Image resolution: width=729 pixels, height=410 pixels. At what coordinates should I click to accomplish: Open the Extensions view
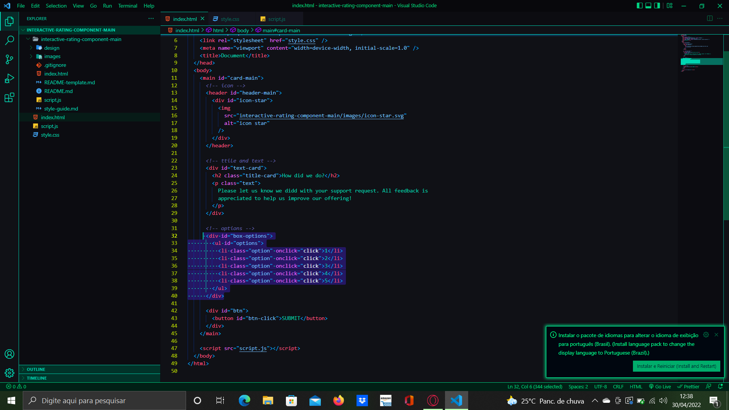9,98
